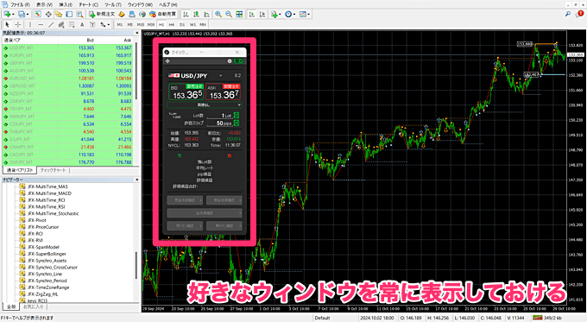This screenshot has height=322, width=587.
Task: Zoom in on the chart
Action: 218,14
